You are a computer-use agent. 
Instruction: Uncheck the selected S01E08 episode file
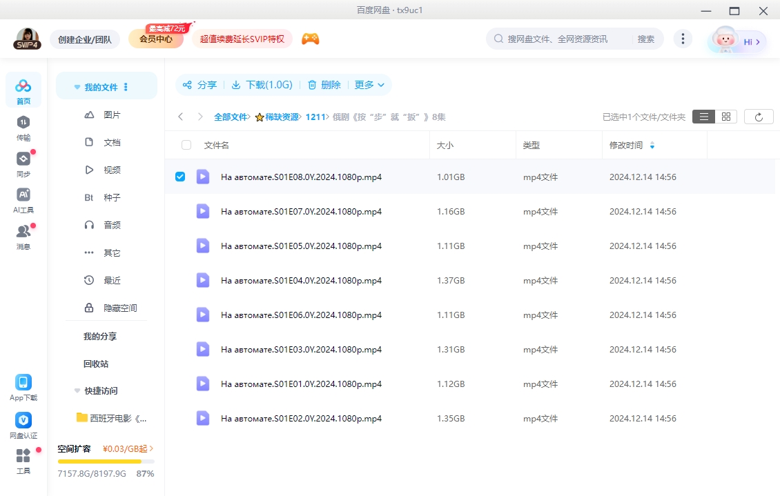click(x=180, y=176)
